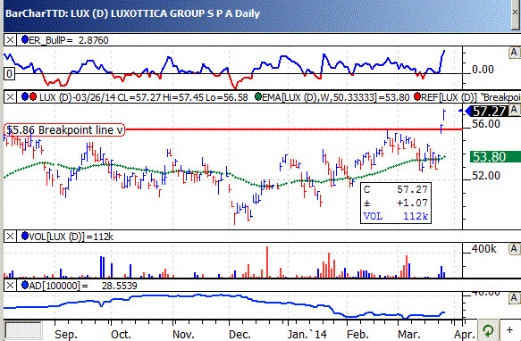This screenshot has width=521, height=341.
Task: Toggle the A button on volume panel
Action: coord(514,249)
